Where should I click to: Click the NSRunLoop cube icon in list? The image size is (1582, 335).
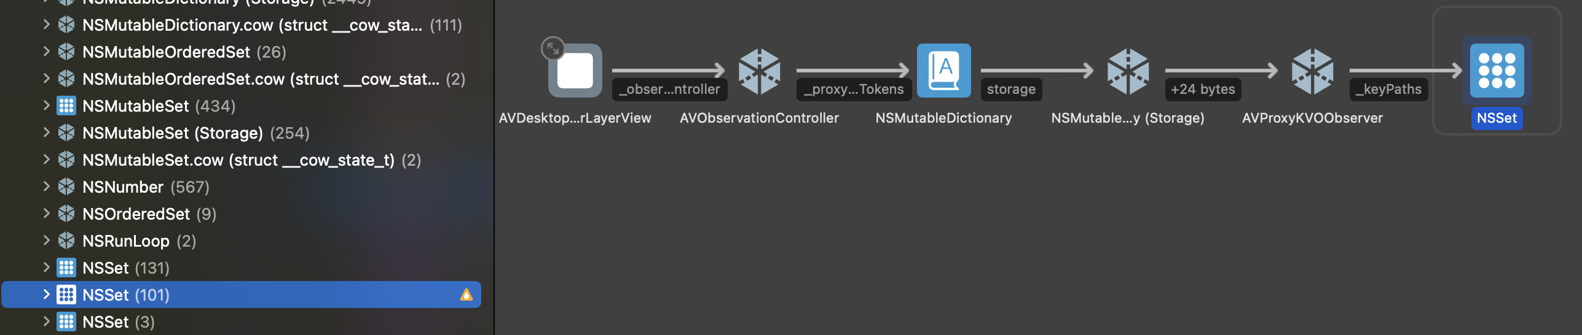[x=66, y=241]
